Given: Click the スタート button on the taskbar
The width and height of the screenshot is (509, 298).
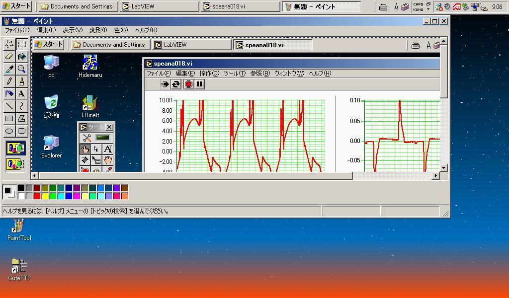Looking at the screenshot, I should pyautogui.click(x=17, y=6).
